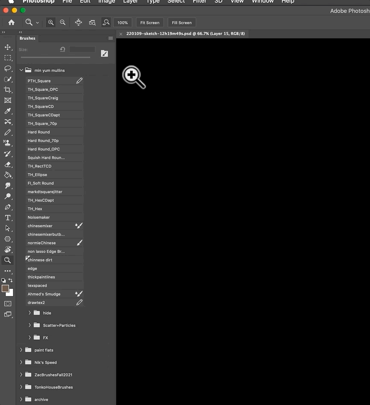Select the Eraser tool

[x=8, y=165]
